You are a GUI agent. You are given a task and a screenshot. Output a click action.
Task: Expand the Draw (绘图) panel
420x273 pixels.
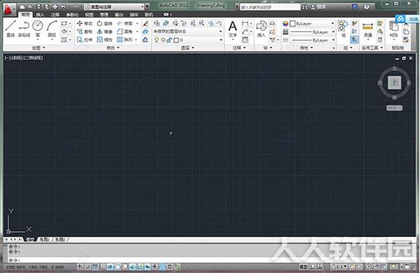(38, 47)
